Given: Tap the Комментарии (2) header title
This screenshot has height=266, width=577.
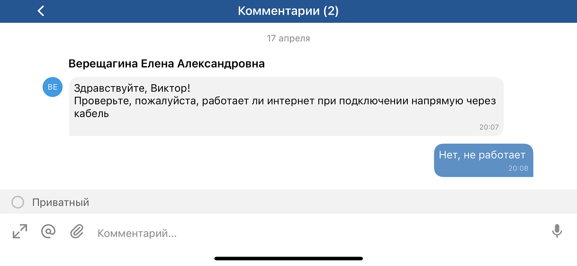Looking at the screenshot, I should click(288, 11).
